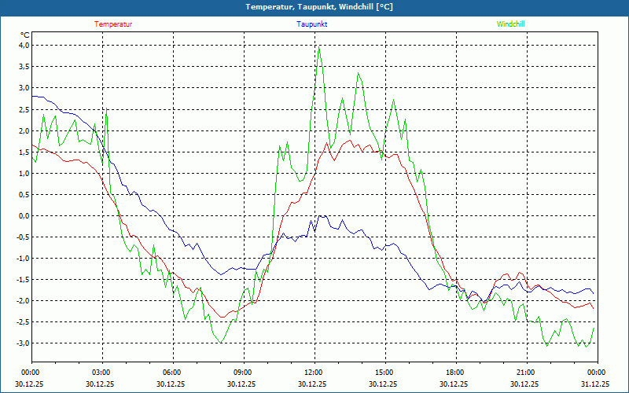
Task: Select the blue Taupunkt legend label
Action: 312,24
